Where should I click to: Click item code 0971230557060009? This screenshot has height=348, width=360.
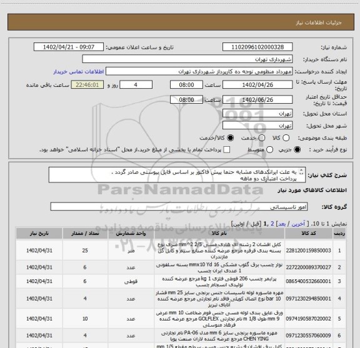point(308,336)
